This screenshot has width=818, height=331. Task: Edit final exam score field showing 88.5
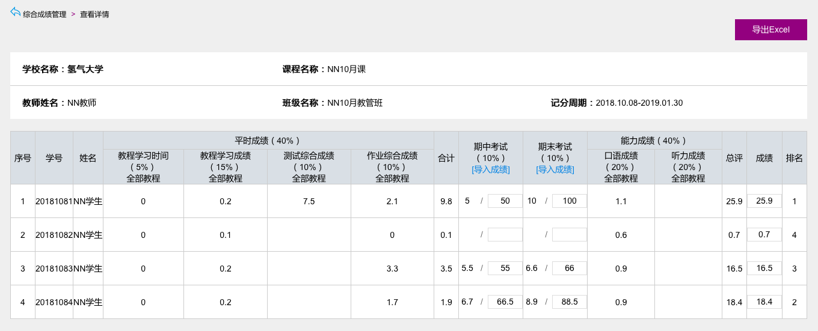[x=569, y=302]
